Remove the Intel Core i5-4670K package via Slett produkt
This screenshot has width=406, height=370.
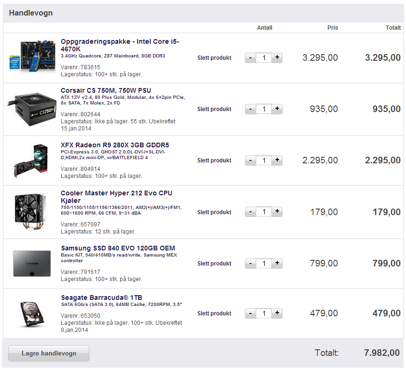click(214, 58)
